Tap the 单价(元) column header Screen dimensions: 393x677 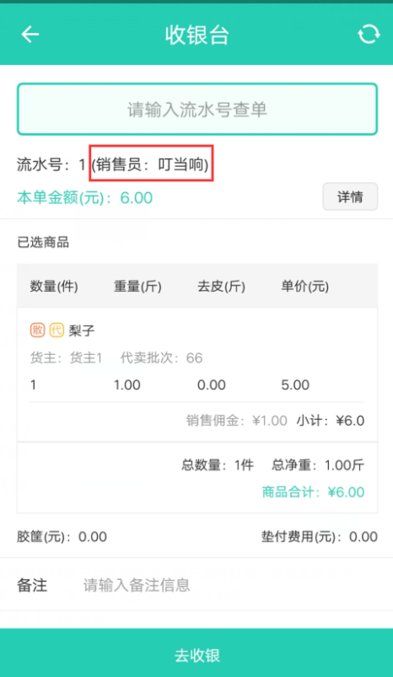(x=305, y=287)
